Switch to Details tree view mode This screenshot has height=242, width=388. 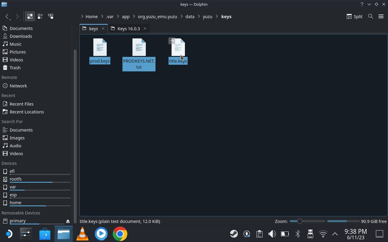coord(51,16)
